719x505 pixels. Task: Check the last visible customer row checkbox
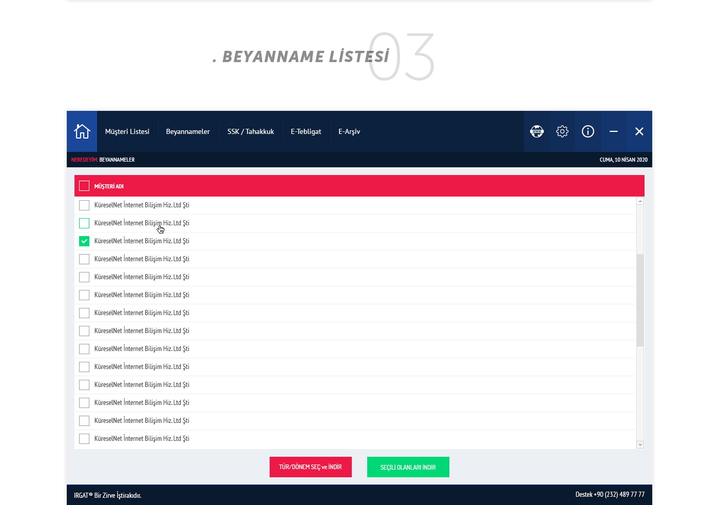coord(84,439)
